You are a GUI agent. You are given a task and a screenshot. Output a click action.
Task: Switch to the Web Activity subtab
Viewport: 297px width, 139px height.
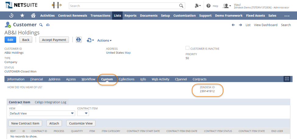coord(161,79)
